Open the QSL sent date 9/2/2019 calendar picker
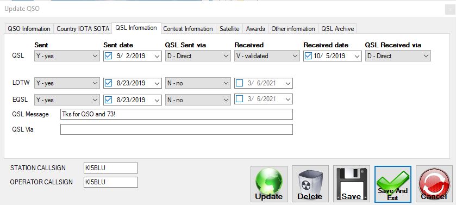 (x=157, y=56)
